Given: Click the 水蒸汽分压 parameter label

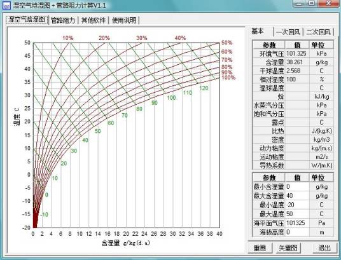Looking at the screenshot, I should click(269, 106).
